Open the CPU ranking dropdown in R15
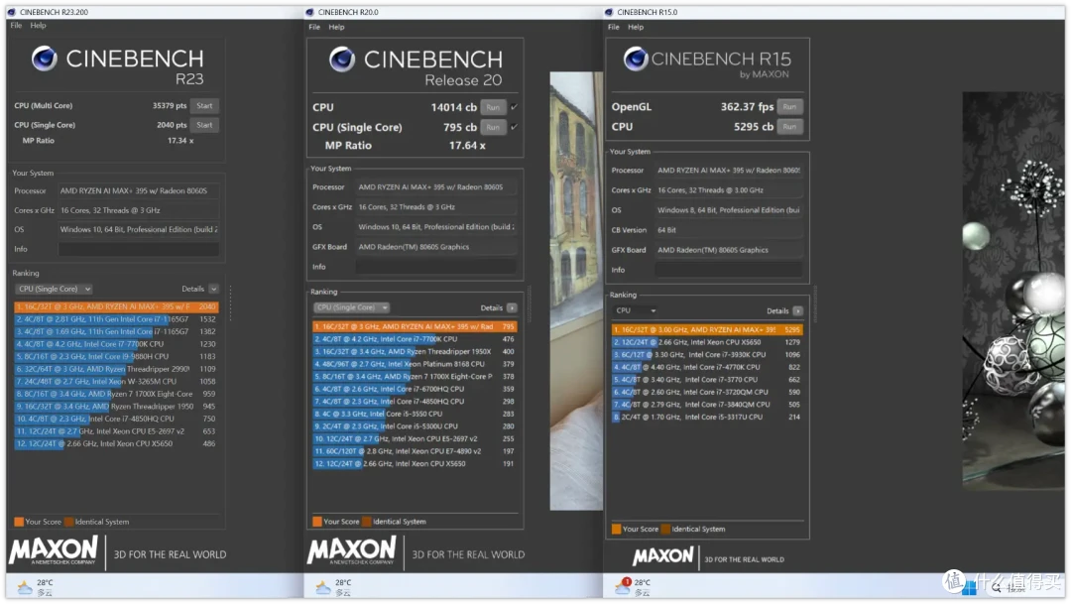This screenshot has height=604, width=1071. pos(636,310)
